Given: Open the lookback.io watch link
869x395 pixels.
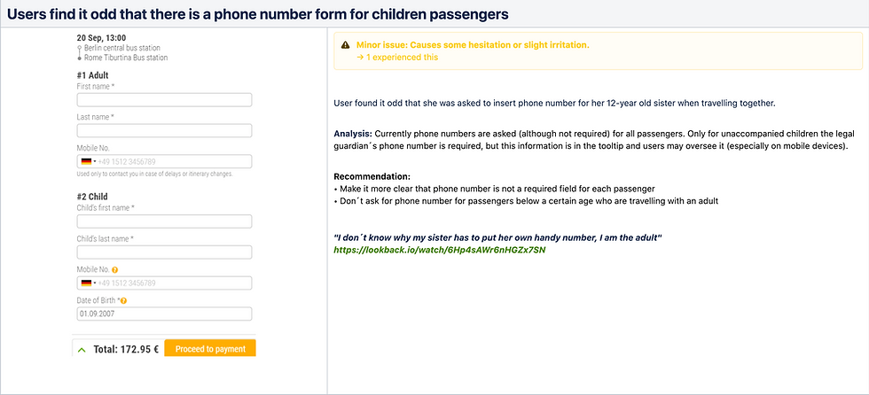Looking at the screenshot, I should point(440,250).
